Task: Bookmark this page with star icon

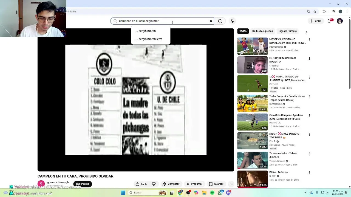Action: [x=315, y=11]
